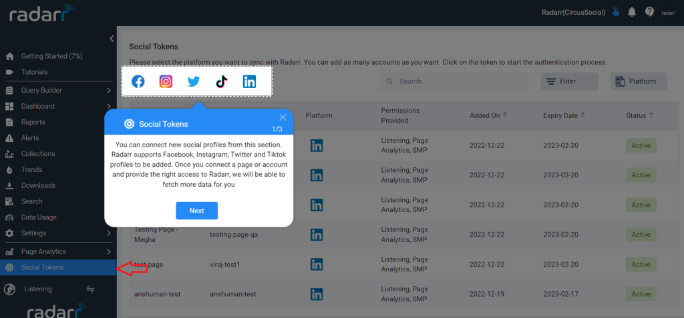Open the Platform filter button
Image resolution: width=684 pixels, height=318 pixels.
tap(639, 81)
